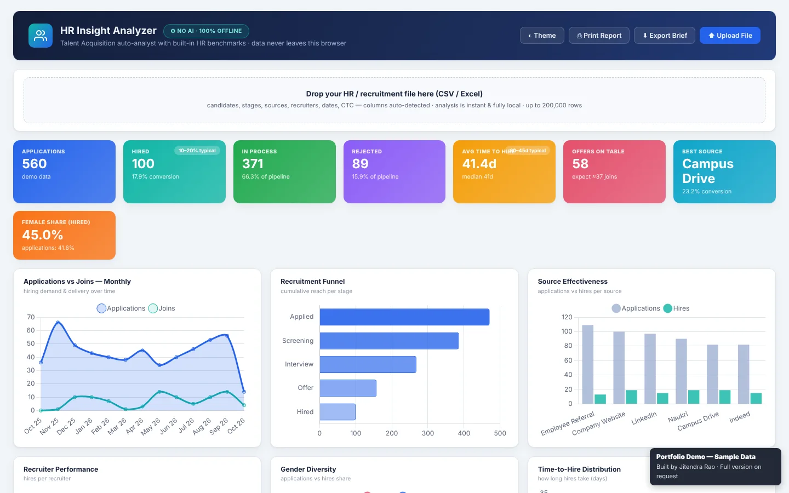The height and width of the screenshot is (493, 789).
Task: Toggle the Applications series in the Source Effectiveness legend
Action: pos(636,308)
